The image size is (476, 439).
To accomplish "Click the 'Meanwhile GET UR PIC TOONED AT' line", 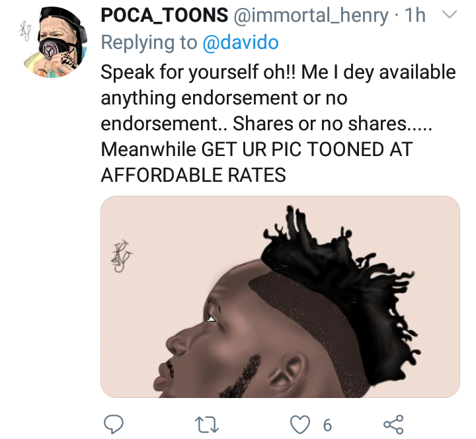I will [x=257, y=149].
